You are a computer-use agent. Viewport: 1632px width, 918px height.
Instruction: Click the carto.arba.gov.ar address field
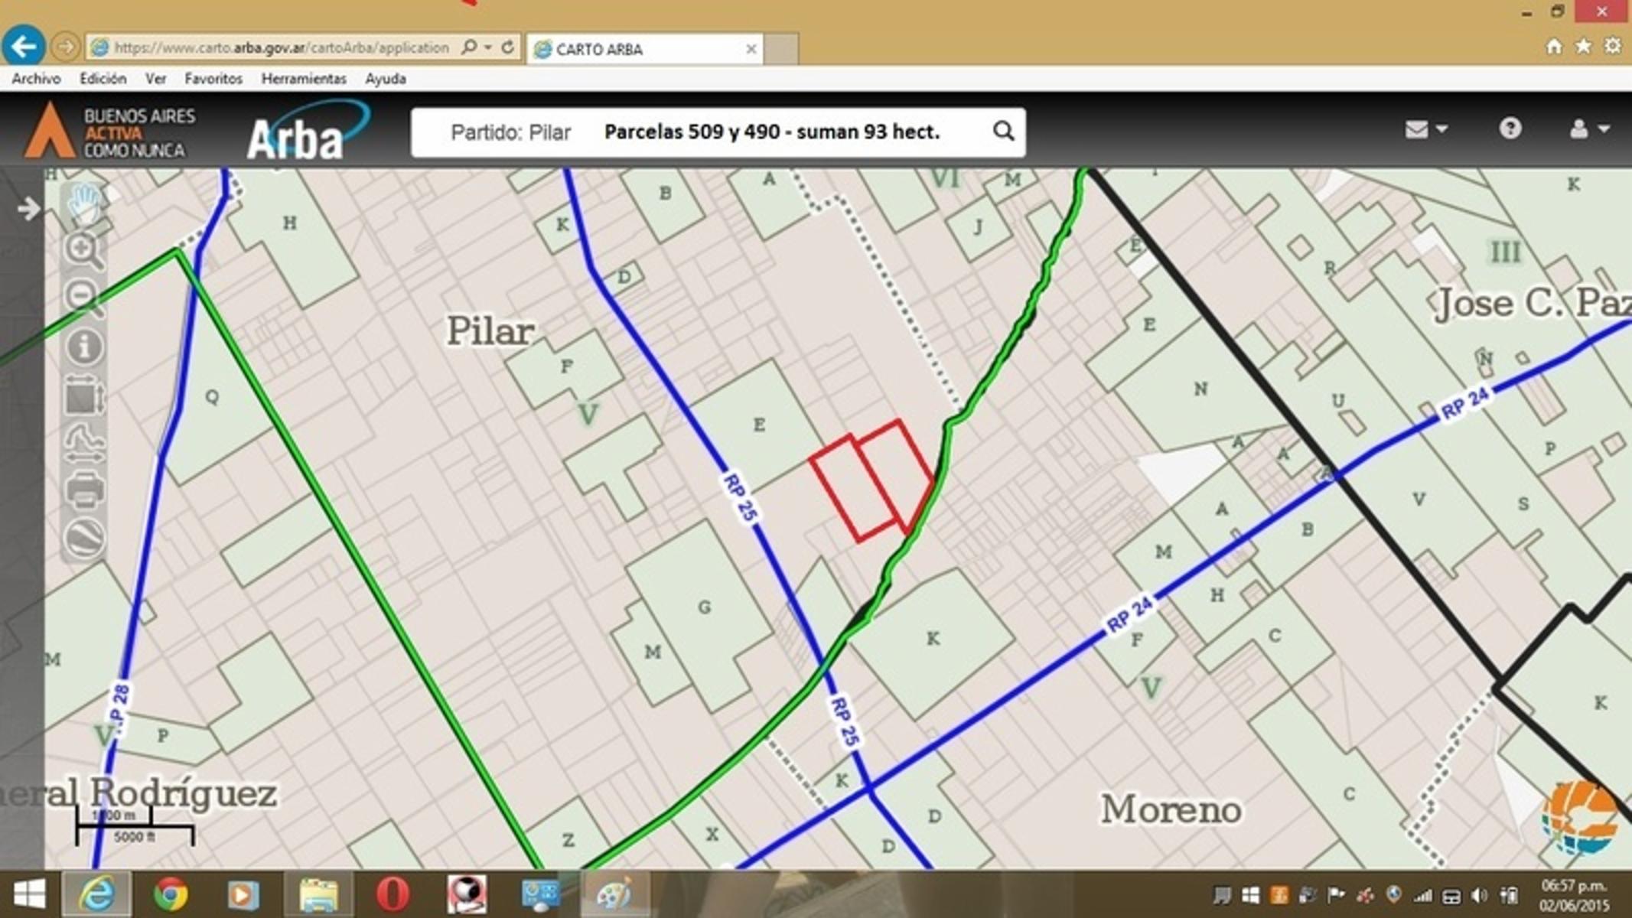279,47
